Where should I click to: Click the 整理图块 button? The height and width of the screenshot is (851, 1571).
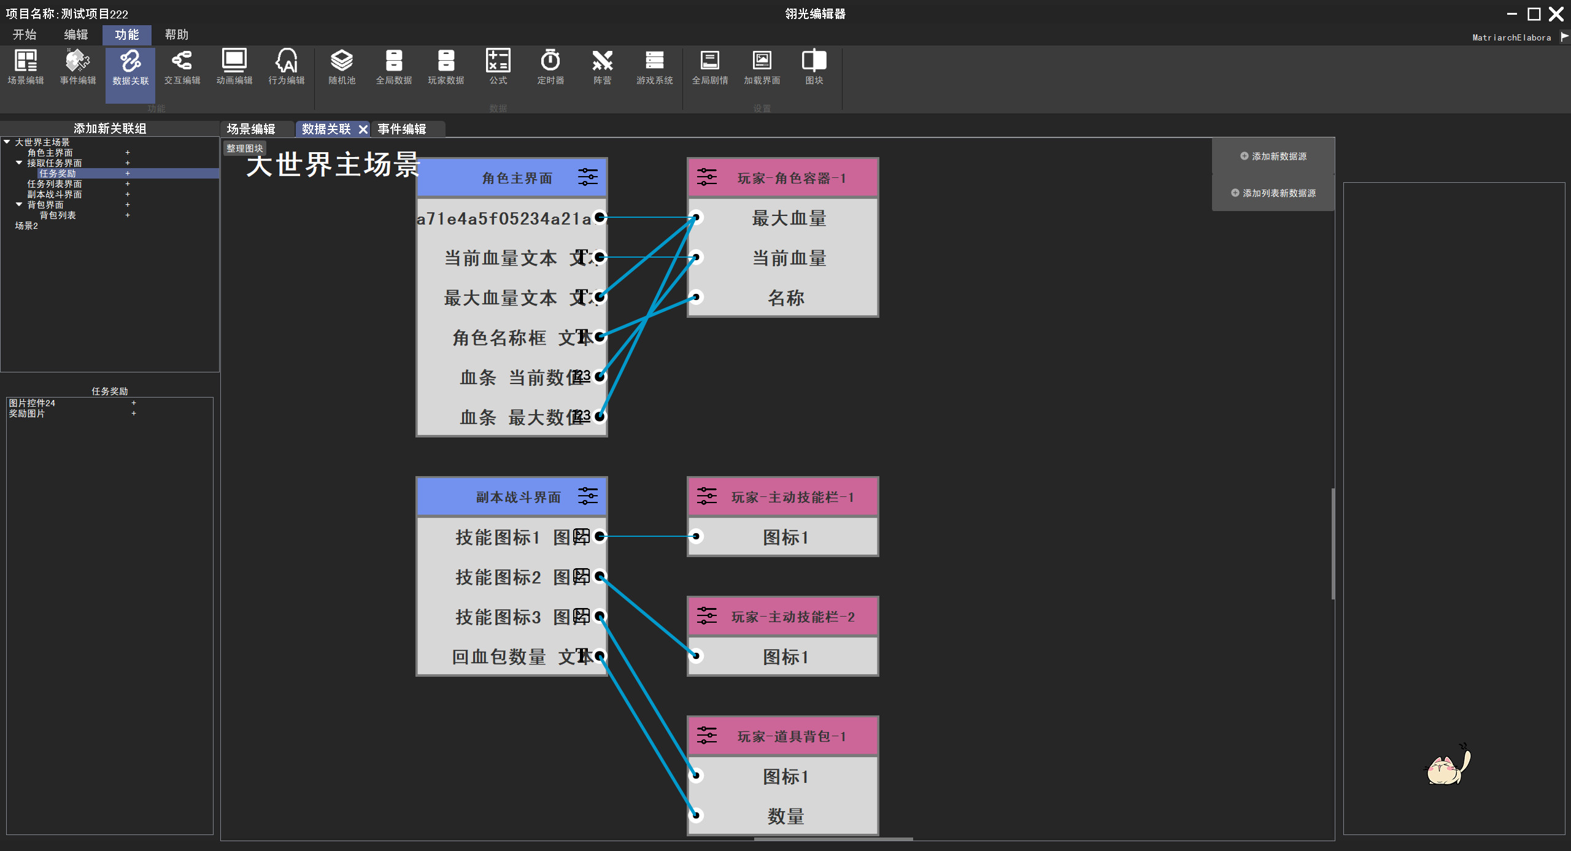point(244,148)
